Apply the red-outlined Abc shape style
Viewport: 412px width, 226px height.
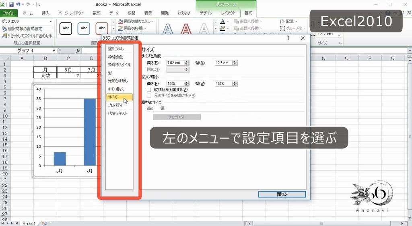click(102, 28)
